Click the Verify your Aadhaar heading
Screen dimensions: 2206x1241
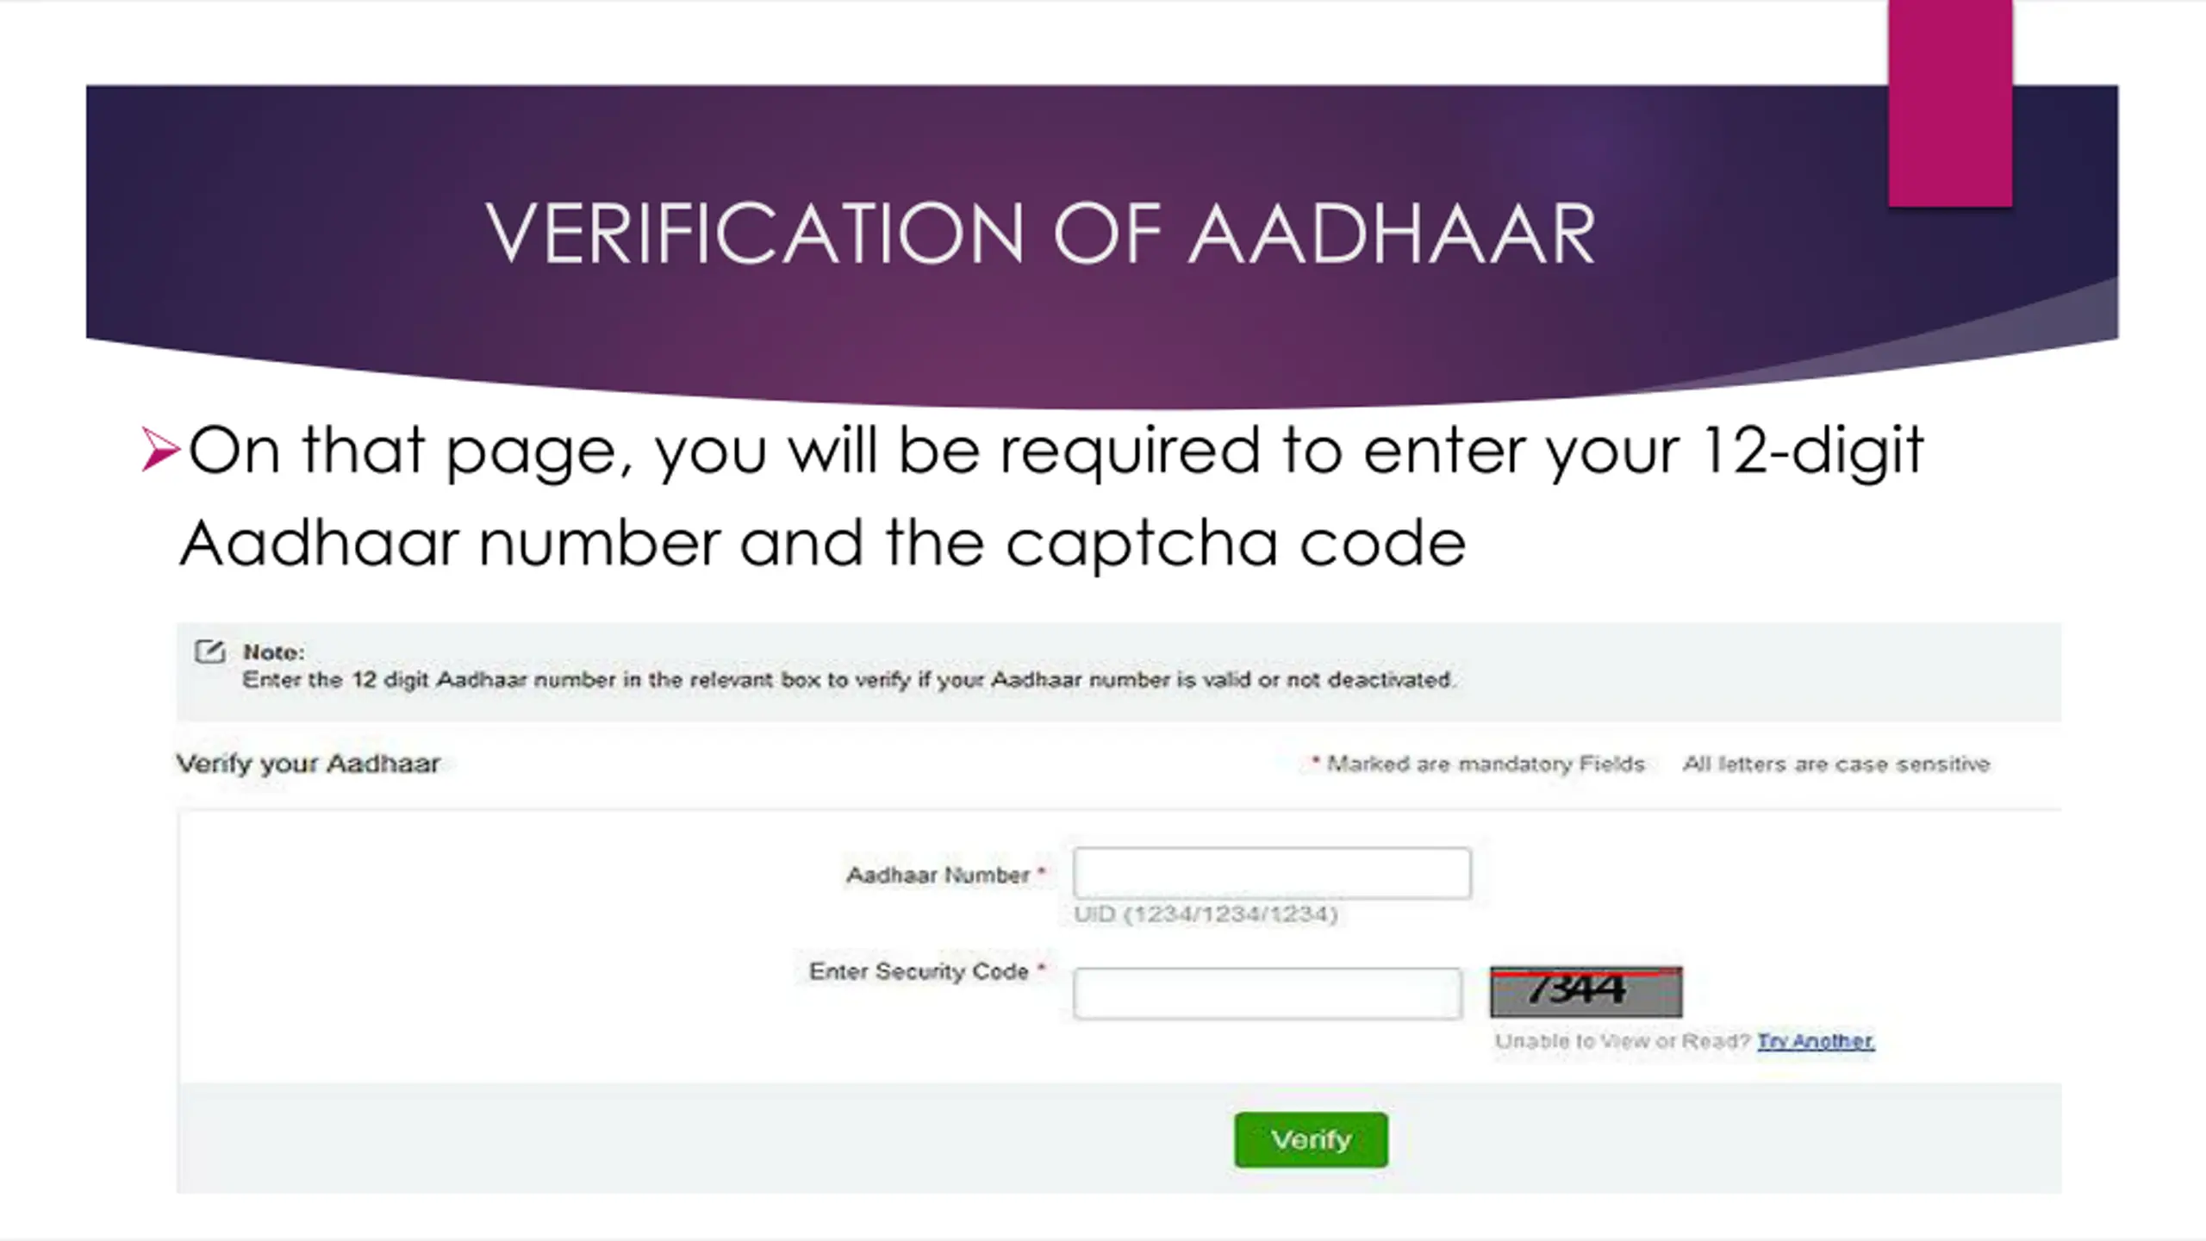(308, 764)
